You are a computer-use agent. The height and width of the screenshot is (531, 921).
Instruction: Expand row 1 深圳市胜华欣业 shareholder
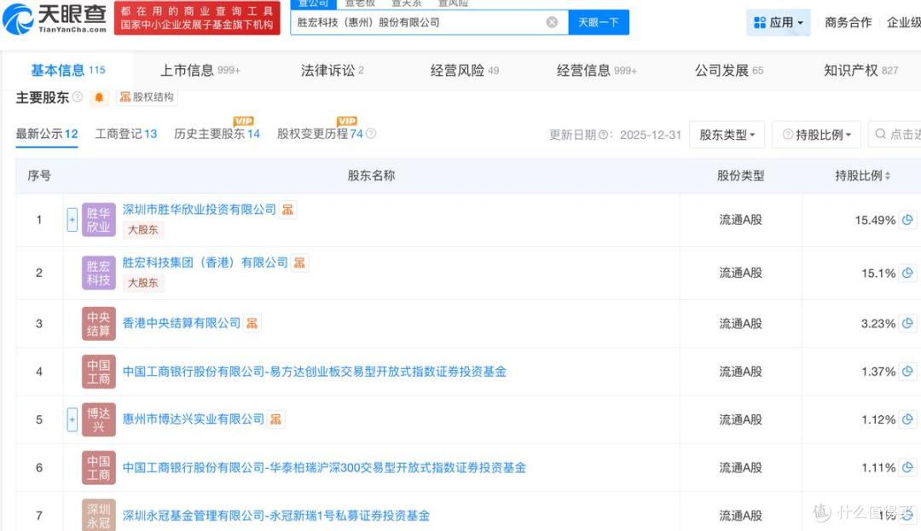point(72,220)
